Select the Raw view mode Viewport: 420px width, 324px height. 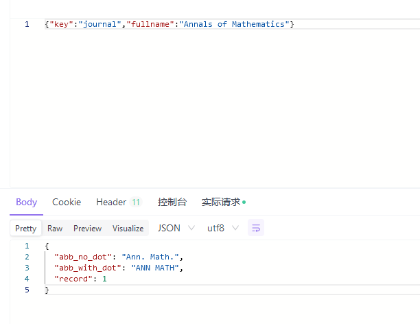click(55, 229)
